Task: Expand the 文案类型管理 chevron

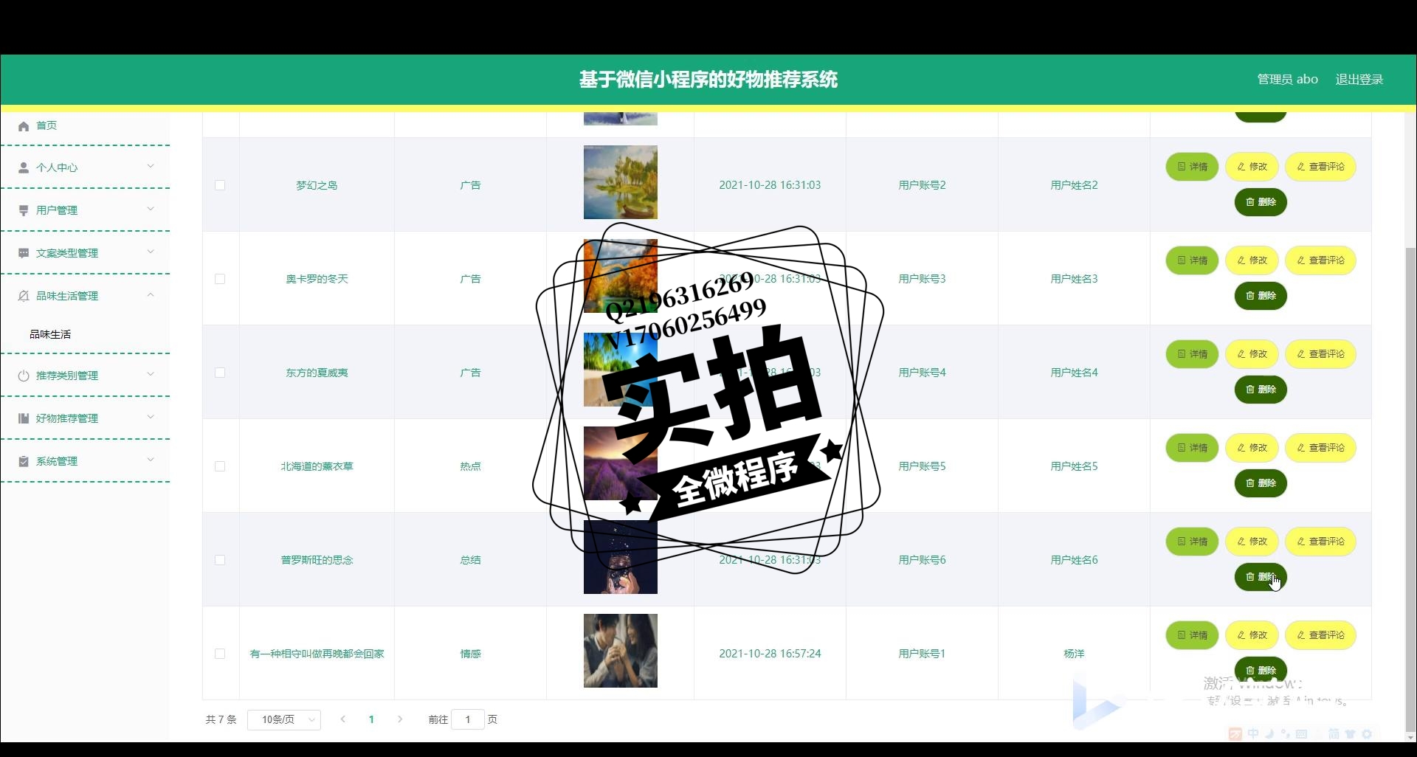Action: (x=151, y=252)
